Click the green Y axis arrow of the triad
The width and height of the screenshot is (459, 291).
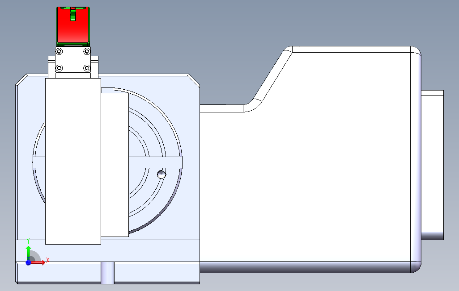click(28, 253)
